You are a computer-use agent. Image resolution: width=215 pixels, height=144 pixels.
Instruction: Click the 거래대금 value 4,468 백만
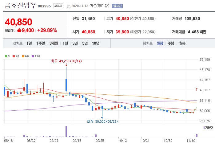click(197, 32)
